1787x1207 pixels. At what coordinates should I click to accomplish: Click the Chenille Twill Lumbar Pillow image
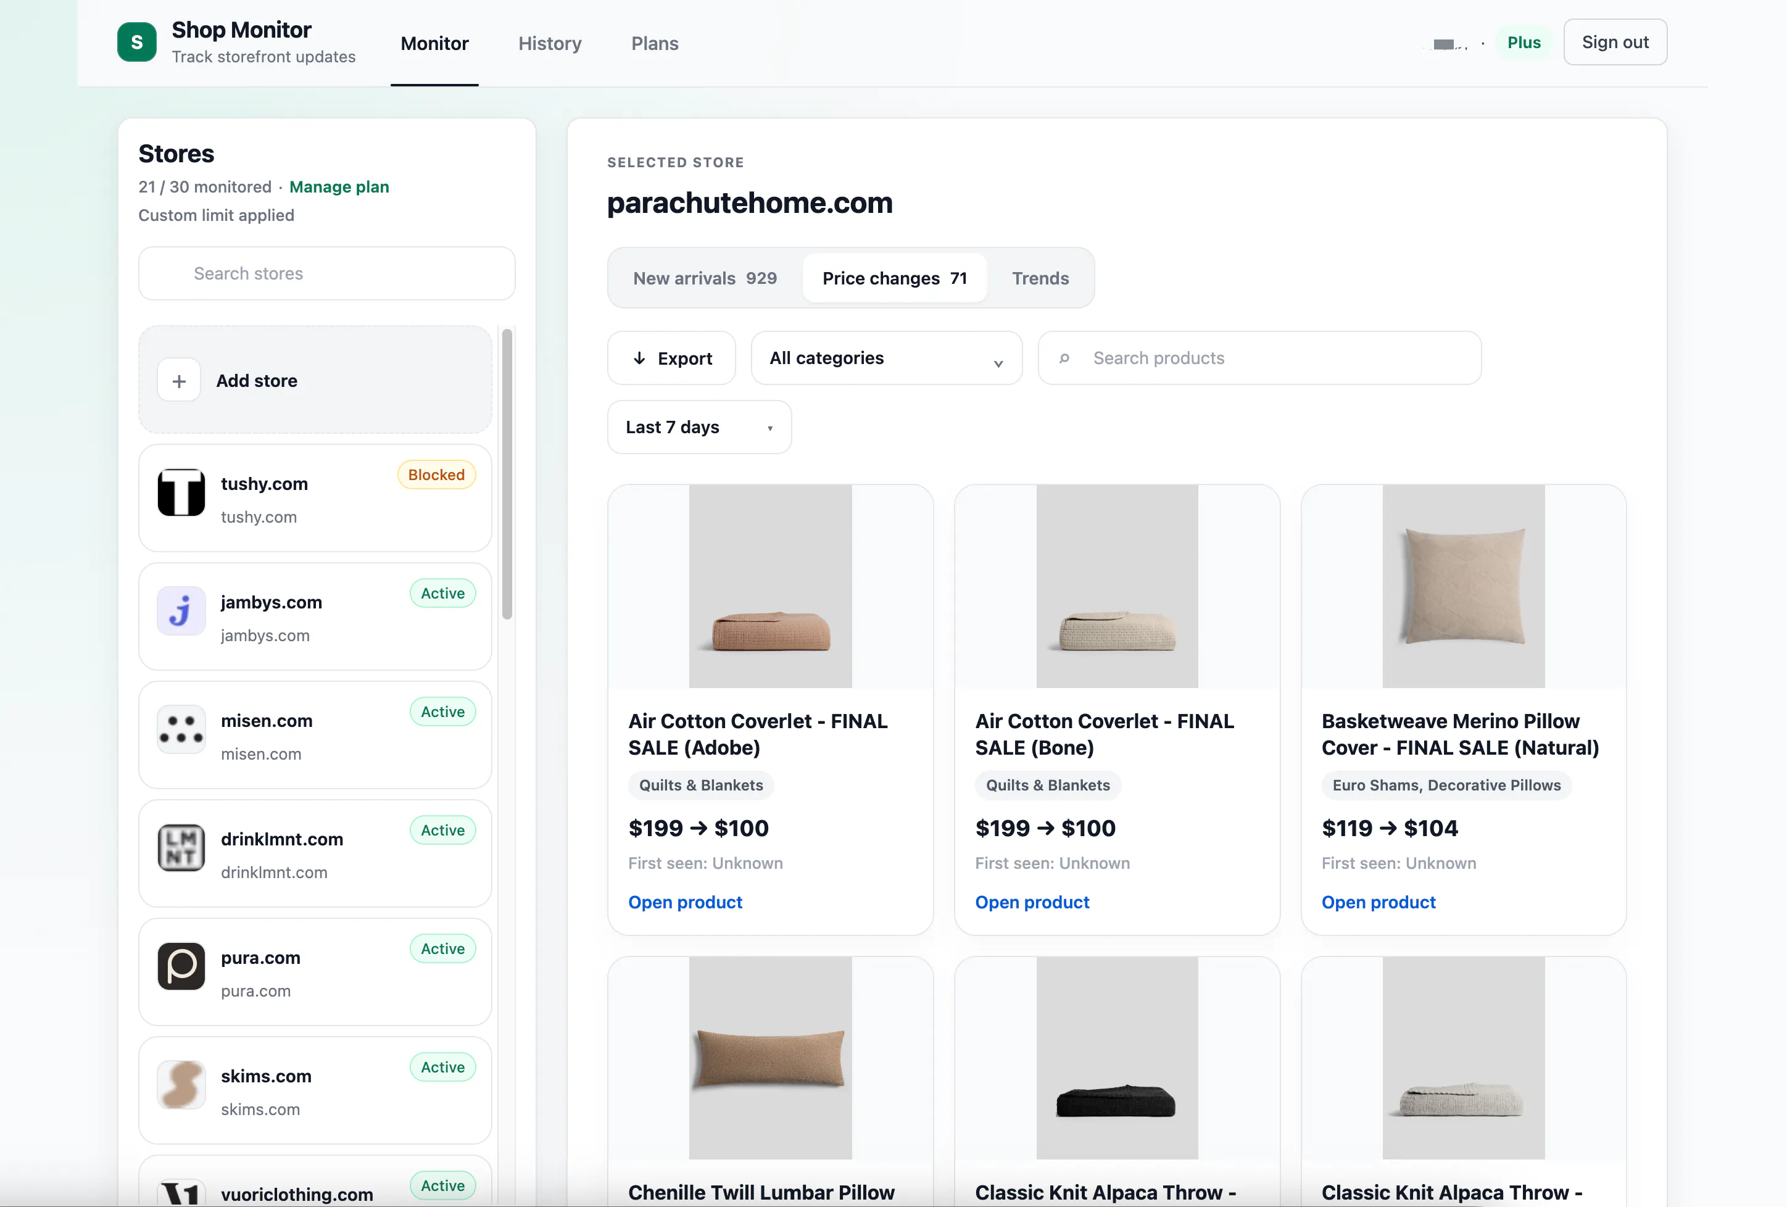point(771,1058)
